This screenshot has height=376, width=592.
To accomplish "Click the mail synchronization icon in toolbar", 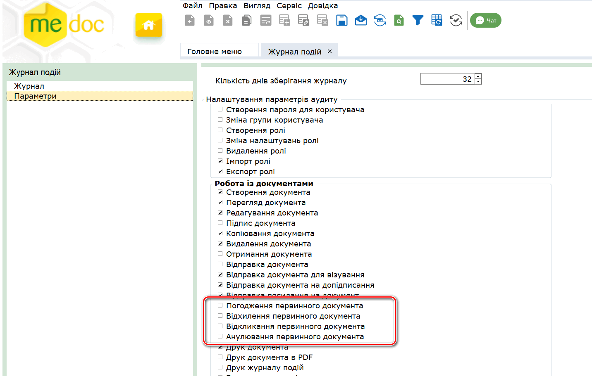I will pyautogui.click(x=380, y=20).
